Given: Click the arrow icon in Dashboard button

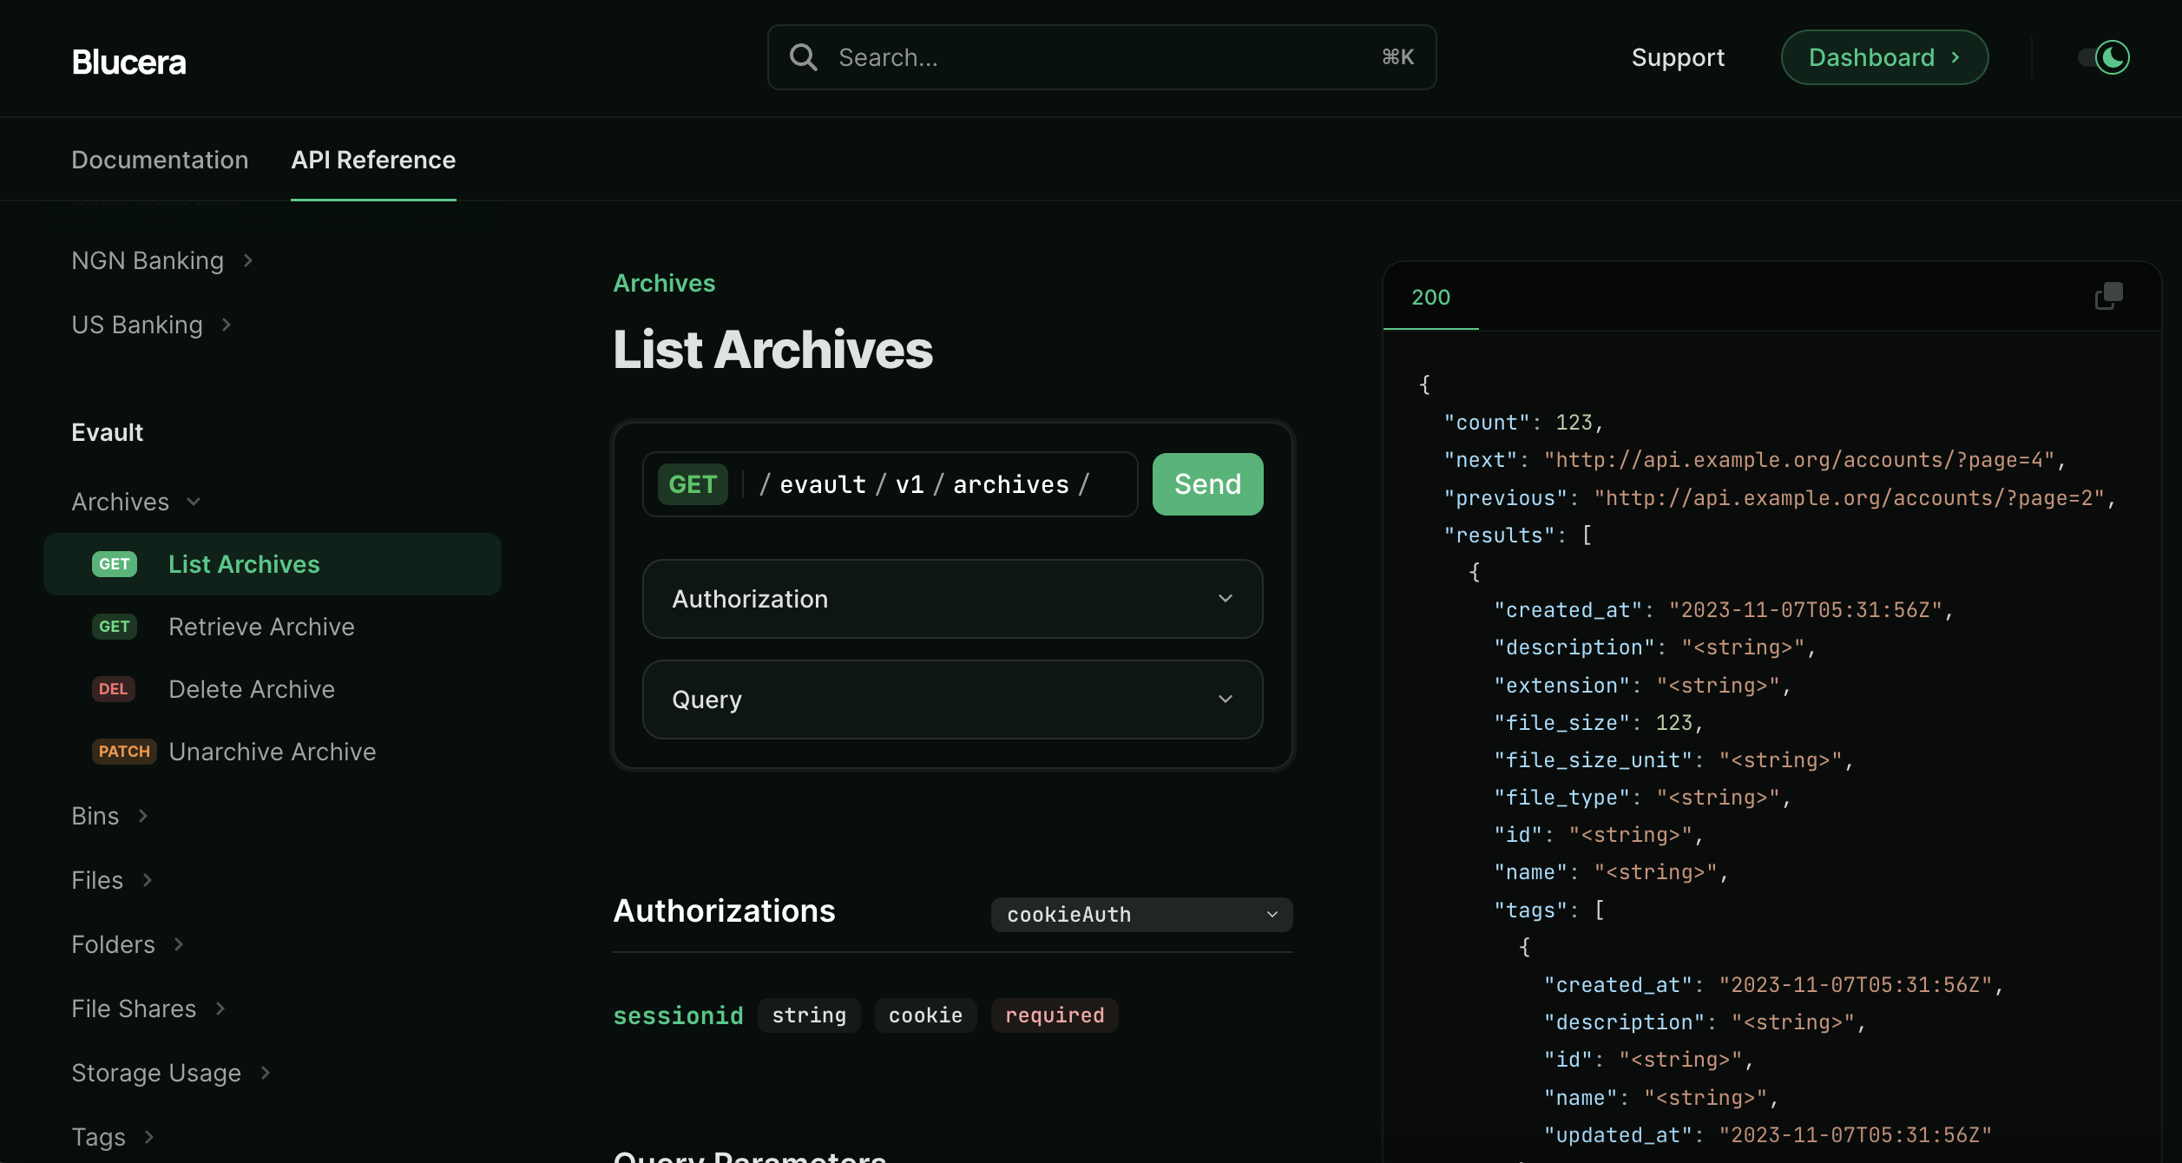Looking at the screenshot, I should pos(1955,57).
